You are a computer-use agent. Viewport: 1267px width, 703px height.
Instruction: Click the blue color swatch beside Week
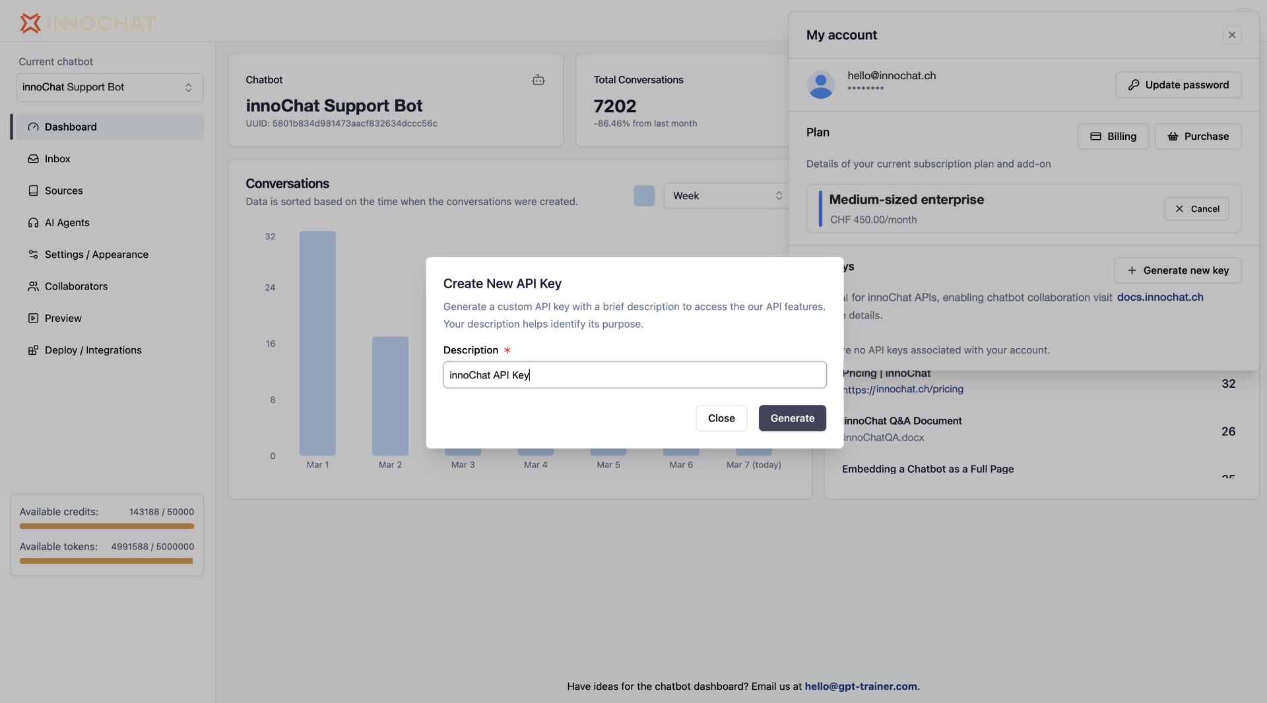(644, 196)
